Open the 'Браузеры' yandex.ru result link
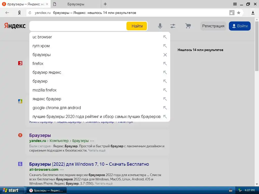The image size is (259, 194). [40, 135]
